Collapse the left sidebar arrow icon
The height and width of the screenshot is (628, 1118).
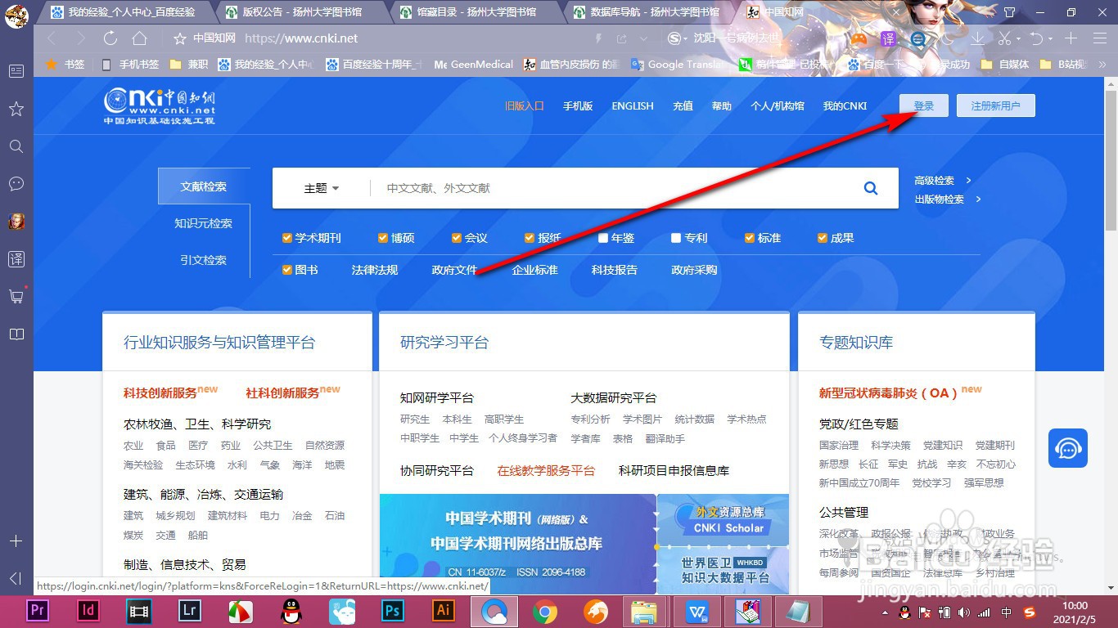tap(16, 579)
